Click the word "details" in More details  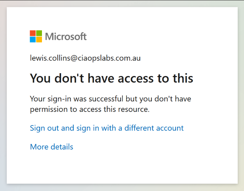click(62, 147)
